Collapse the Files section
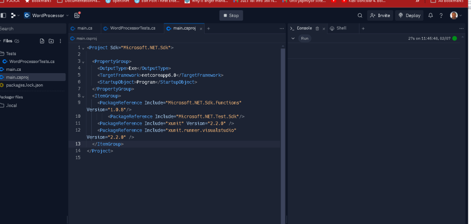471x224 pixels. coord(1,41)
